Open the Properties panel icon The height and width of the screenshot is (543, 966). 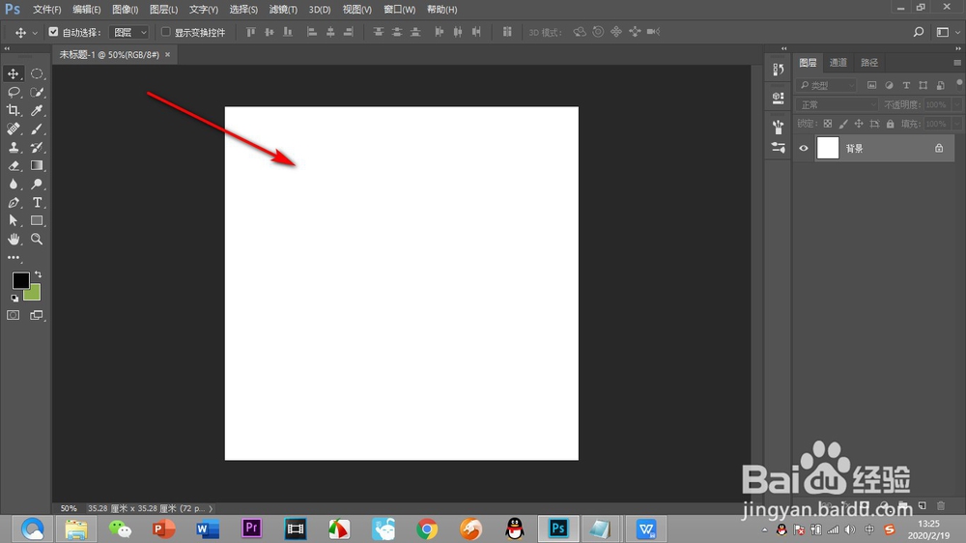click(778, 98)
